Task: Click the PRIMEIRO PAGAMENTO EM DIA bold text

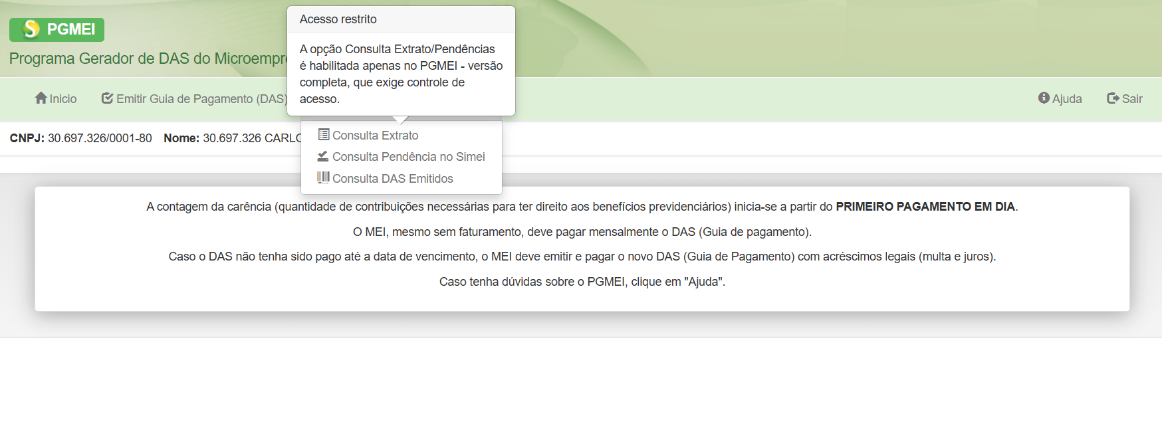Action: (x=925, y=207)
